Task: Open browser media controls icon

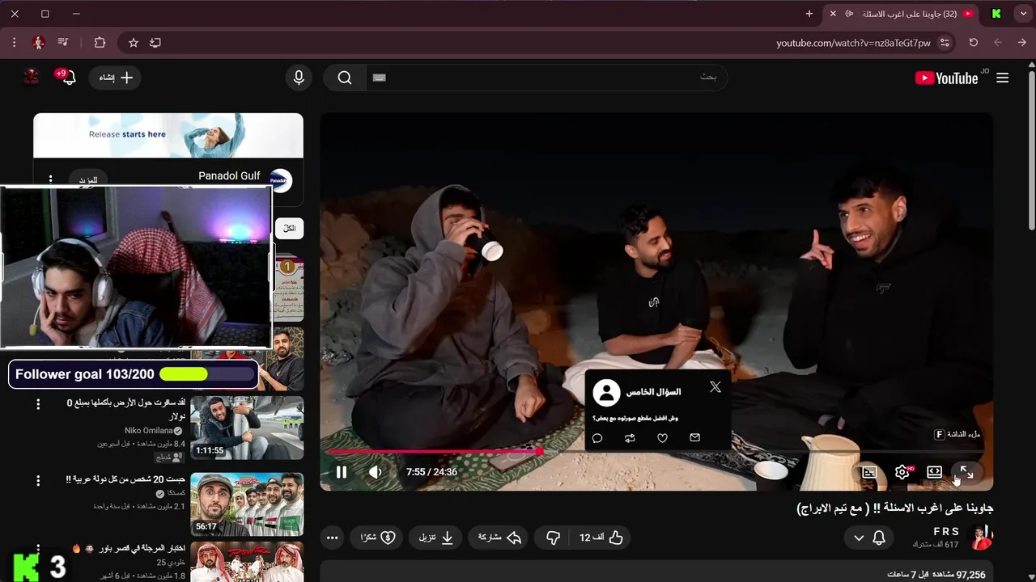Action: click(62, 43)
